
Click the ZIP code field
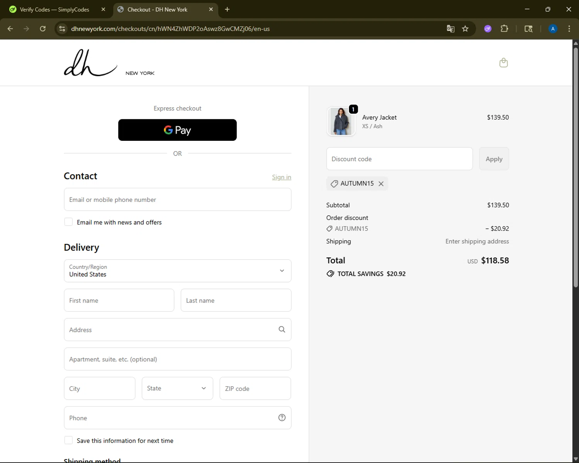click(x=255, y=388)
